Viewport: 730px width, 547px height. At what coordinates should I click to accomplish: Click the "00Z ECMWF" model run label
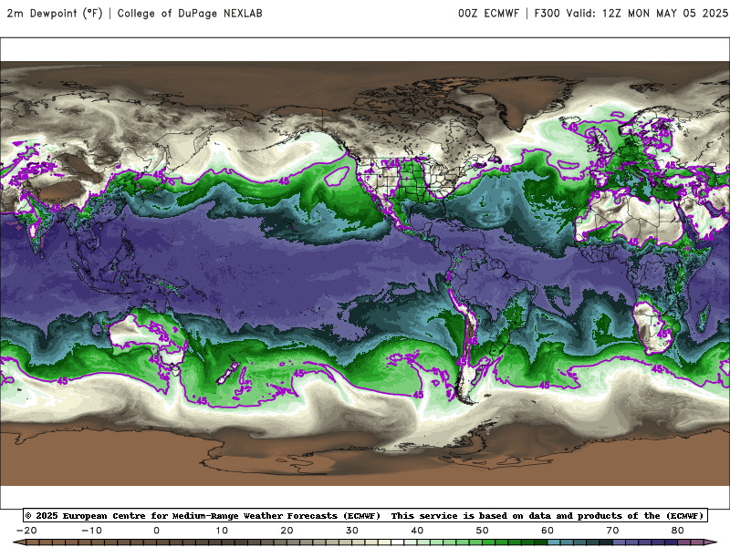click(x=488, y=14)
